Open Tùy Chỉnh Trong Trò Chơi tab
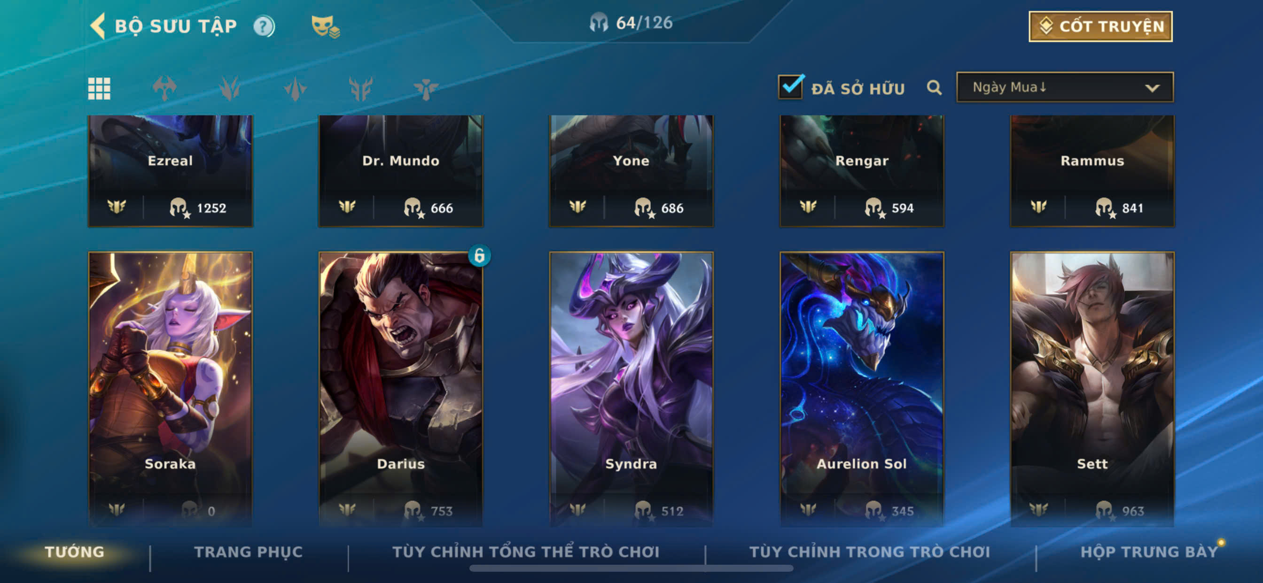1263x583 pixels. 869,552
